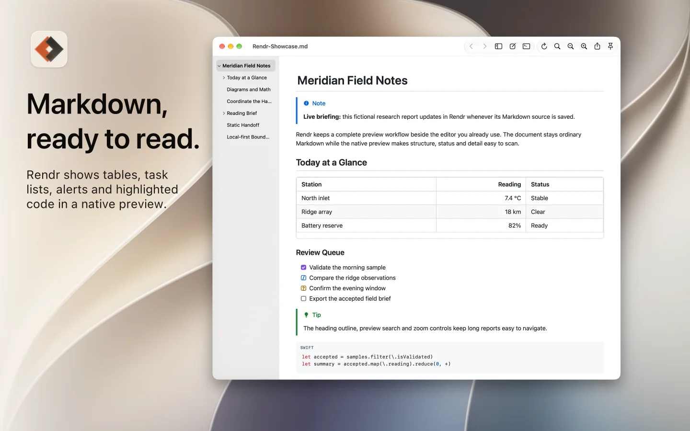
Task: Toggle the 'Compare the ridge observations' checkbox
Action: (x=303, y=278)
